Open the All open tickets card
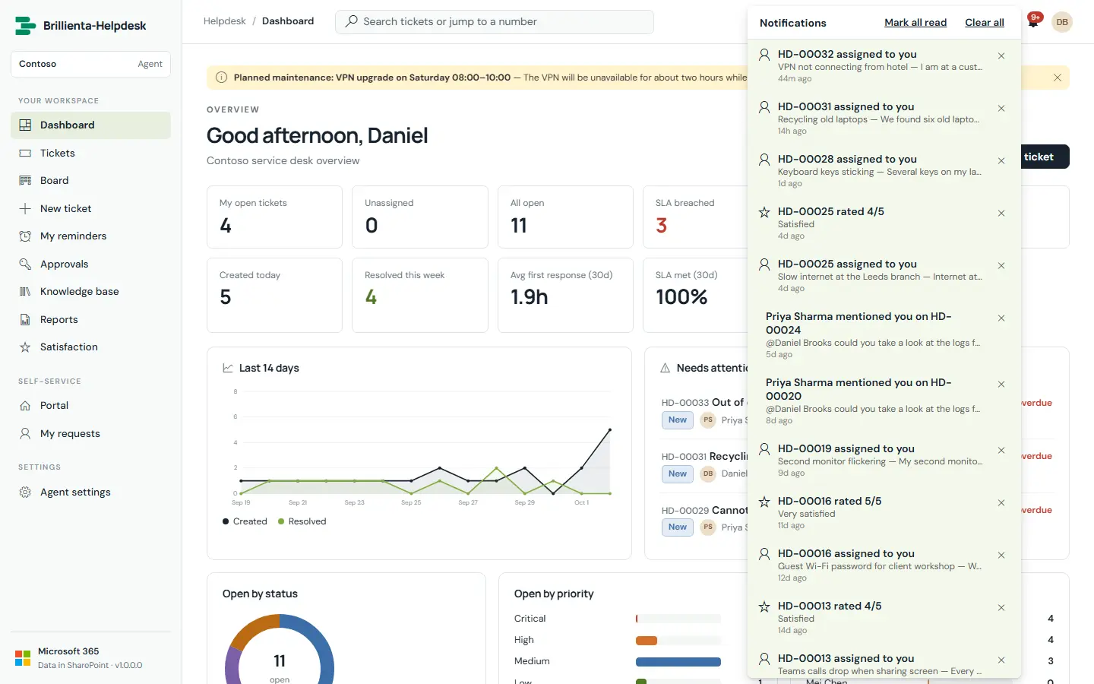This screenshot has width=1094, height=684. pos(565,217)
